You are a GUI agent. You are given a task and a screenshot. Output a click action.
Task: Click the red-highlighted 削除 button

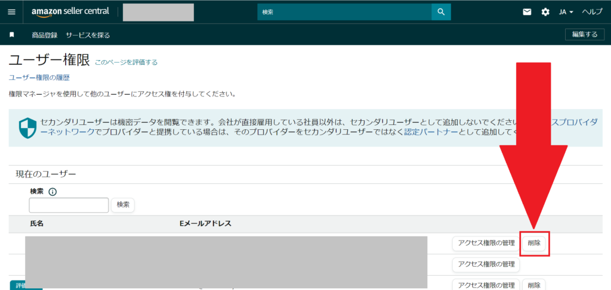click(534, 243)
